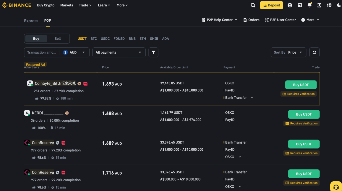The width and height of the screenshot is (342, 191).
Task: Click Buy USDT for Coinbyte_BitU
Action: pos(301,85)
